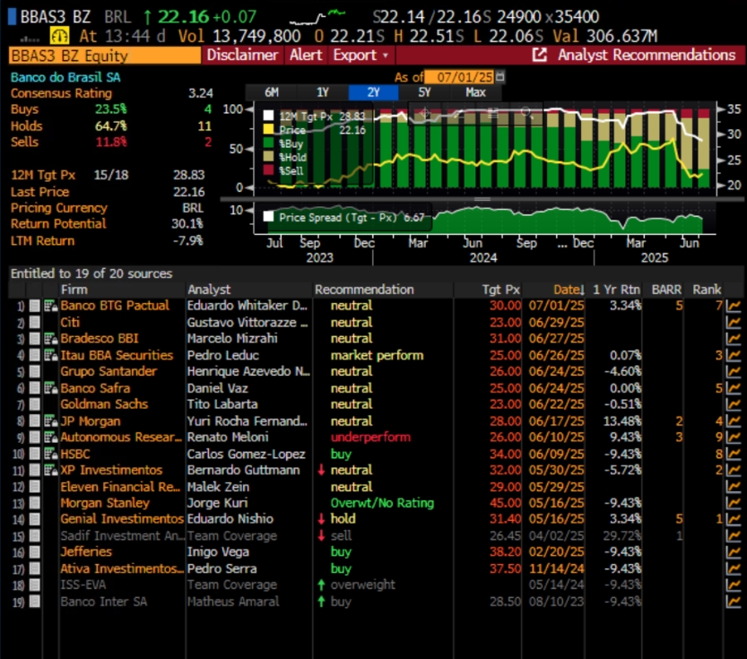Select the 2Y chart range tab
747x659 pixels.
coord(373,92)
